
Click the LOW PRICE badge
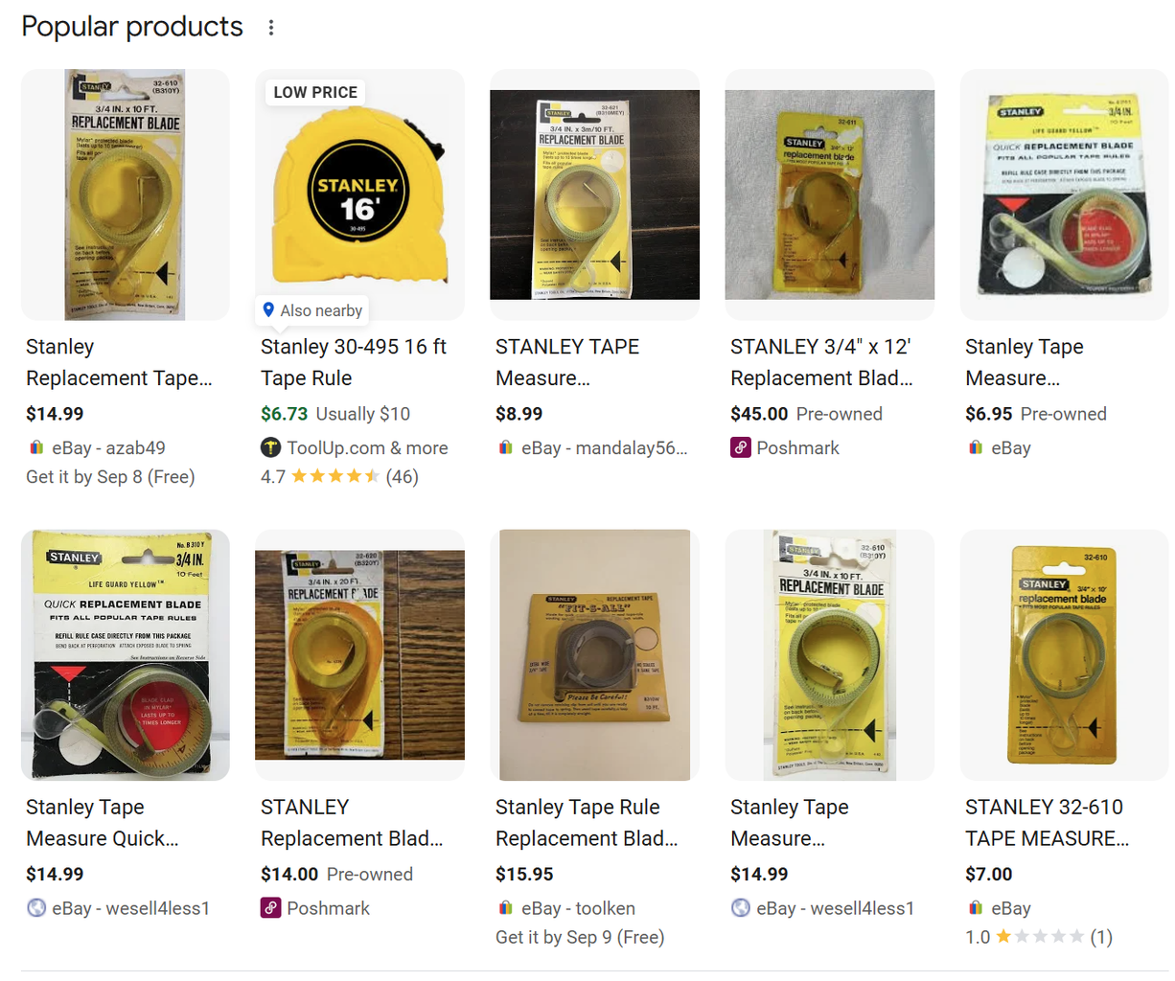(315, 92)
